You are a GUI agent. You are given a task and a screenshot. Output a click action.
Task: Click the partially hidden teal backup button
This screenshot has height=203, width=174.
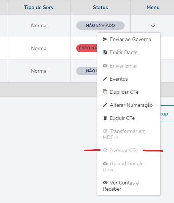167,114
